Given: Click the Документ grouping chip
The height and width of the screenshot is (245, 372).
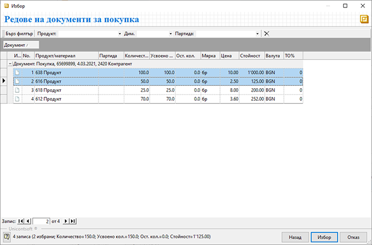Looking at the screenshot, I should (21, 45).
